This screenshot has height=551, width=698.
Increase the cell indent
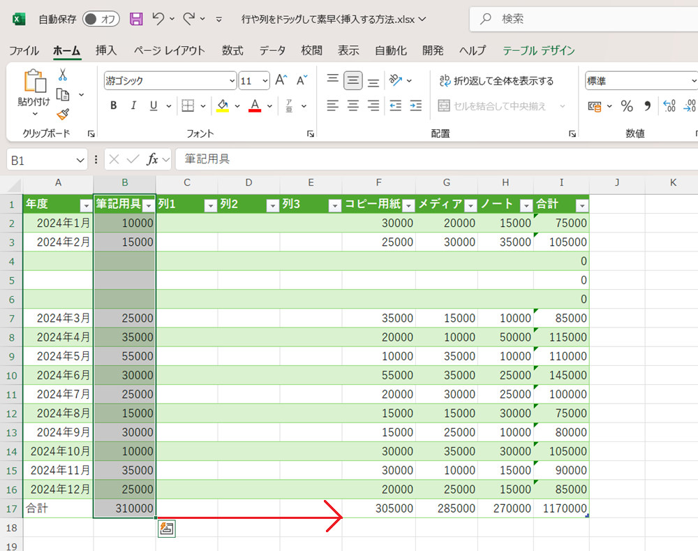[x=416, y=105]
